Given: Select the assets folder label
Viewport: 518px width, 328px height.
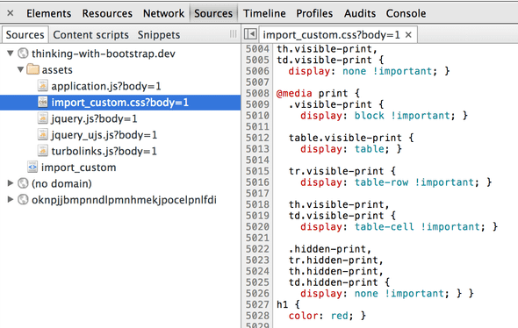Looking at the screenshot, I should 57,69.
